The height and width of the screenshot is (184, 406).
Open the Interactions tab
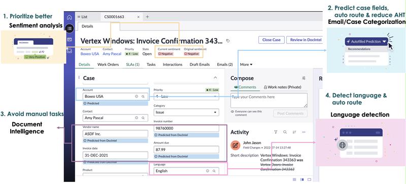[x=173, y=64]
